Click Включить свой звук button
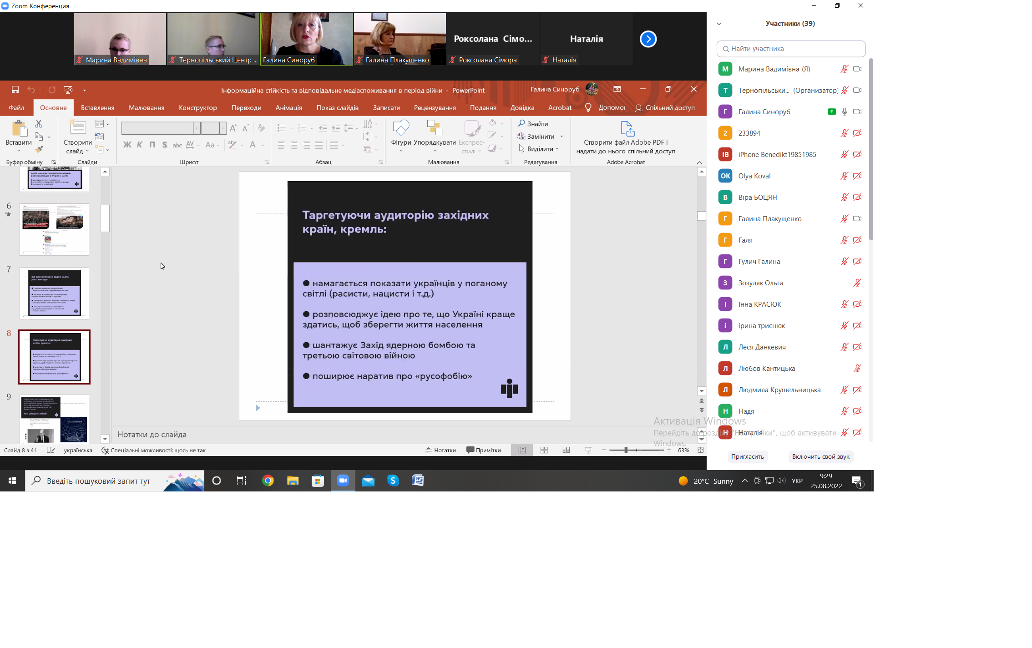The image size is (1032, 648). (x=820, y=456)
